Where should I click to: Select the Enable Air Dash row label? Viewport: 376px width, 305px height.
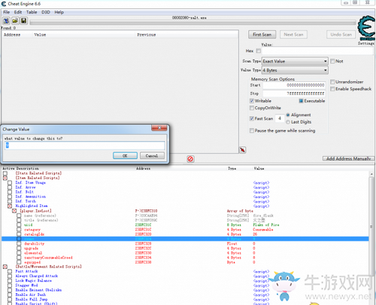click(31, 294)
